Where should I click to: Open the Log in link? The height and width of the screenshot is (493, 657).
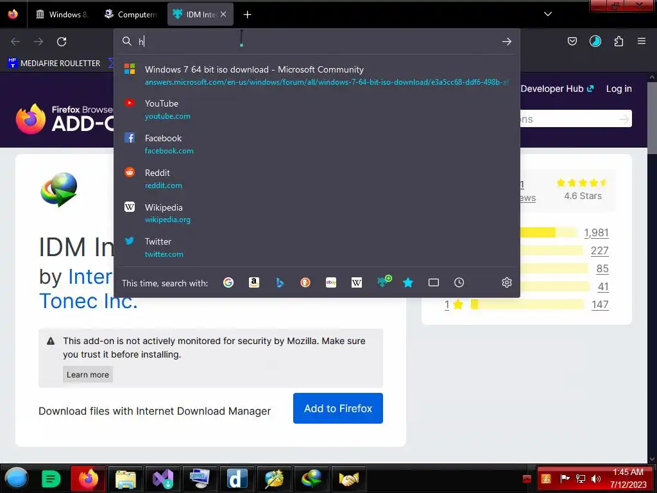(x=619, y=89)
